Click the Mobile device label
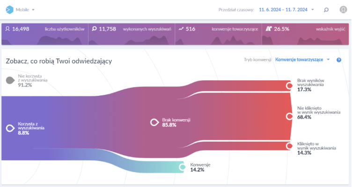Screen dimensions: 353x187 22,10
